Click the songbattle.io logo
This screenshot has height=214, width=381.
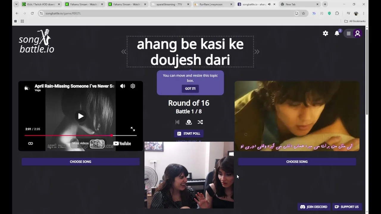(37, 41)
